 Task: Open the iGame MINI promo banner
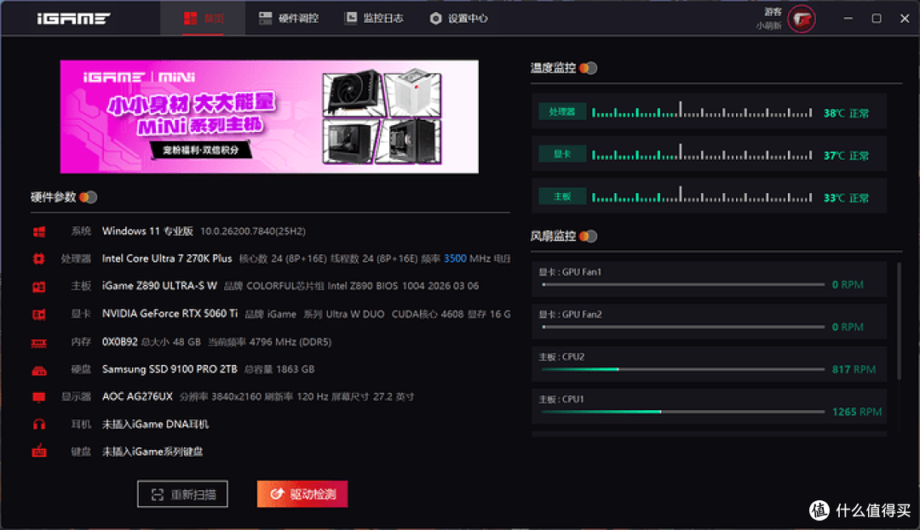click(x=269, y=117)
